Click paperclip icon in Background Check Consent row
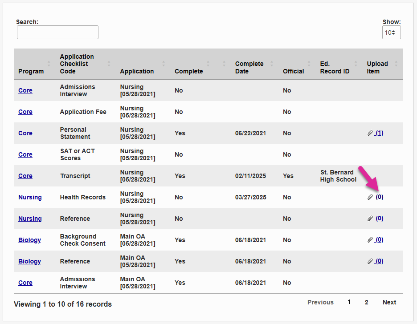Viewport: 417px width, 324px height. tap(370, 240)
